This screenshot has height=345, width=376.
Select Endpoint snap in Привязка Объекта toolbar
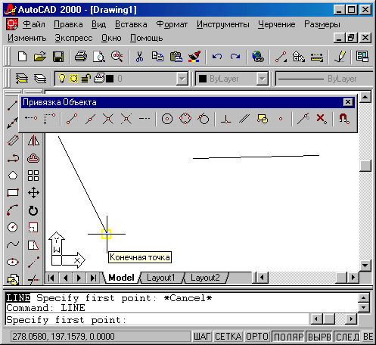coord(72,119)
